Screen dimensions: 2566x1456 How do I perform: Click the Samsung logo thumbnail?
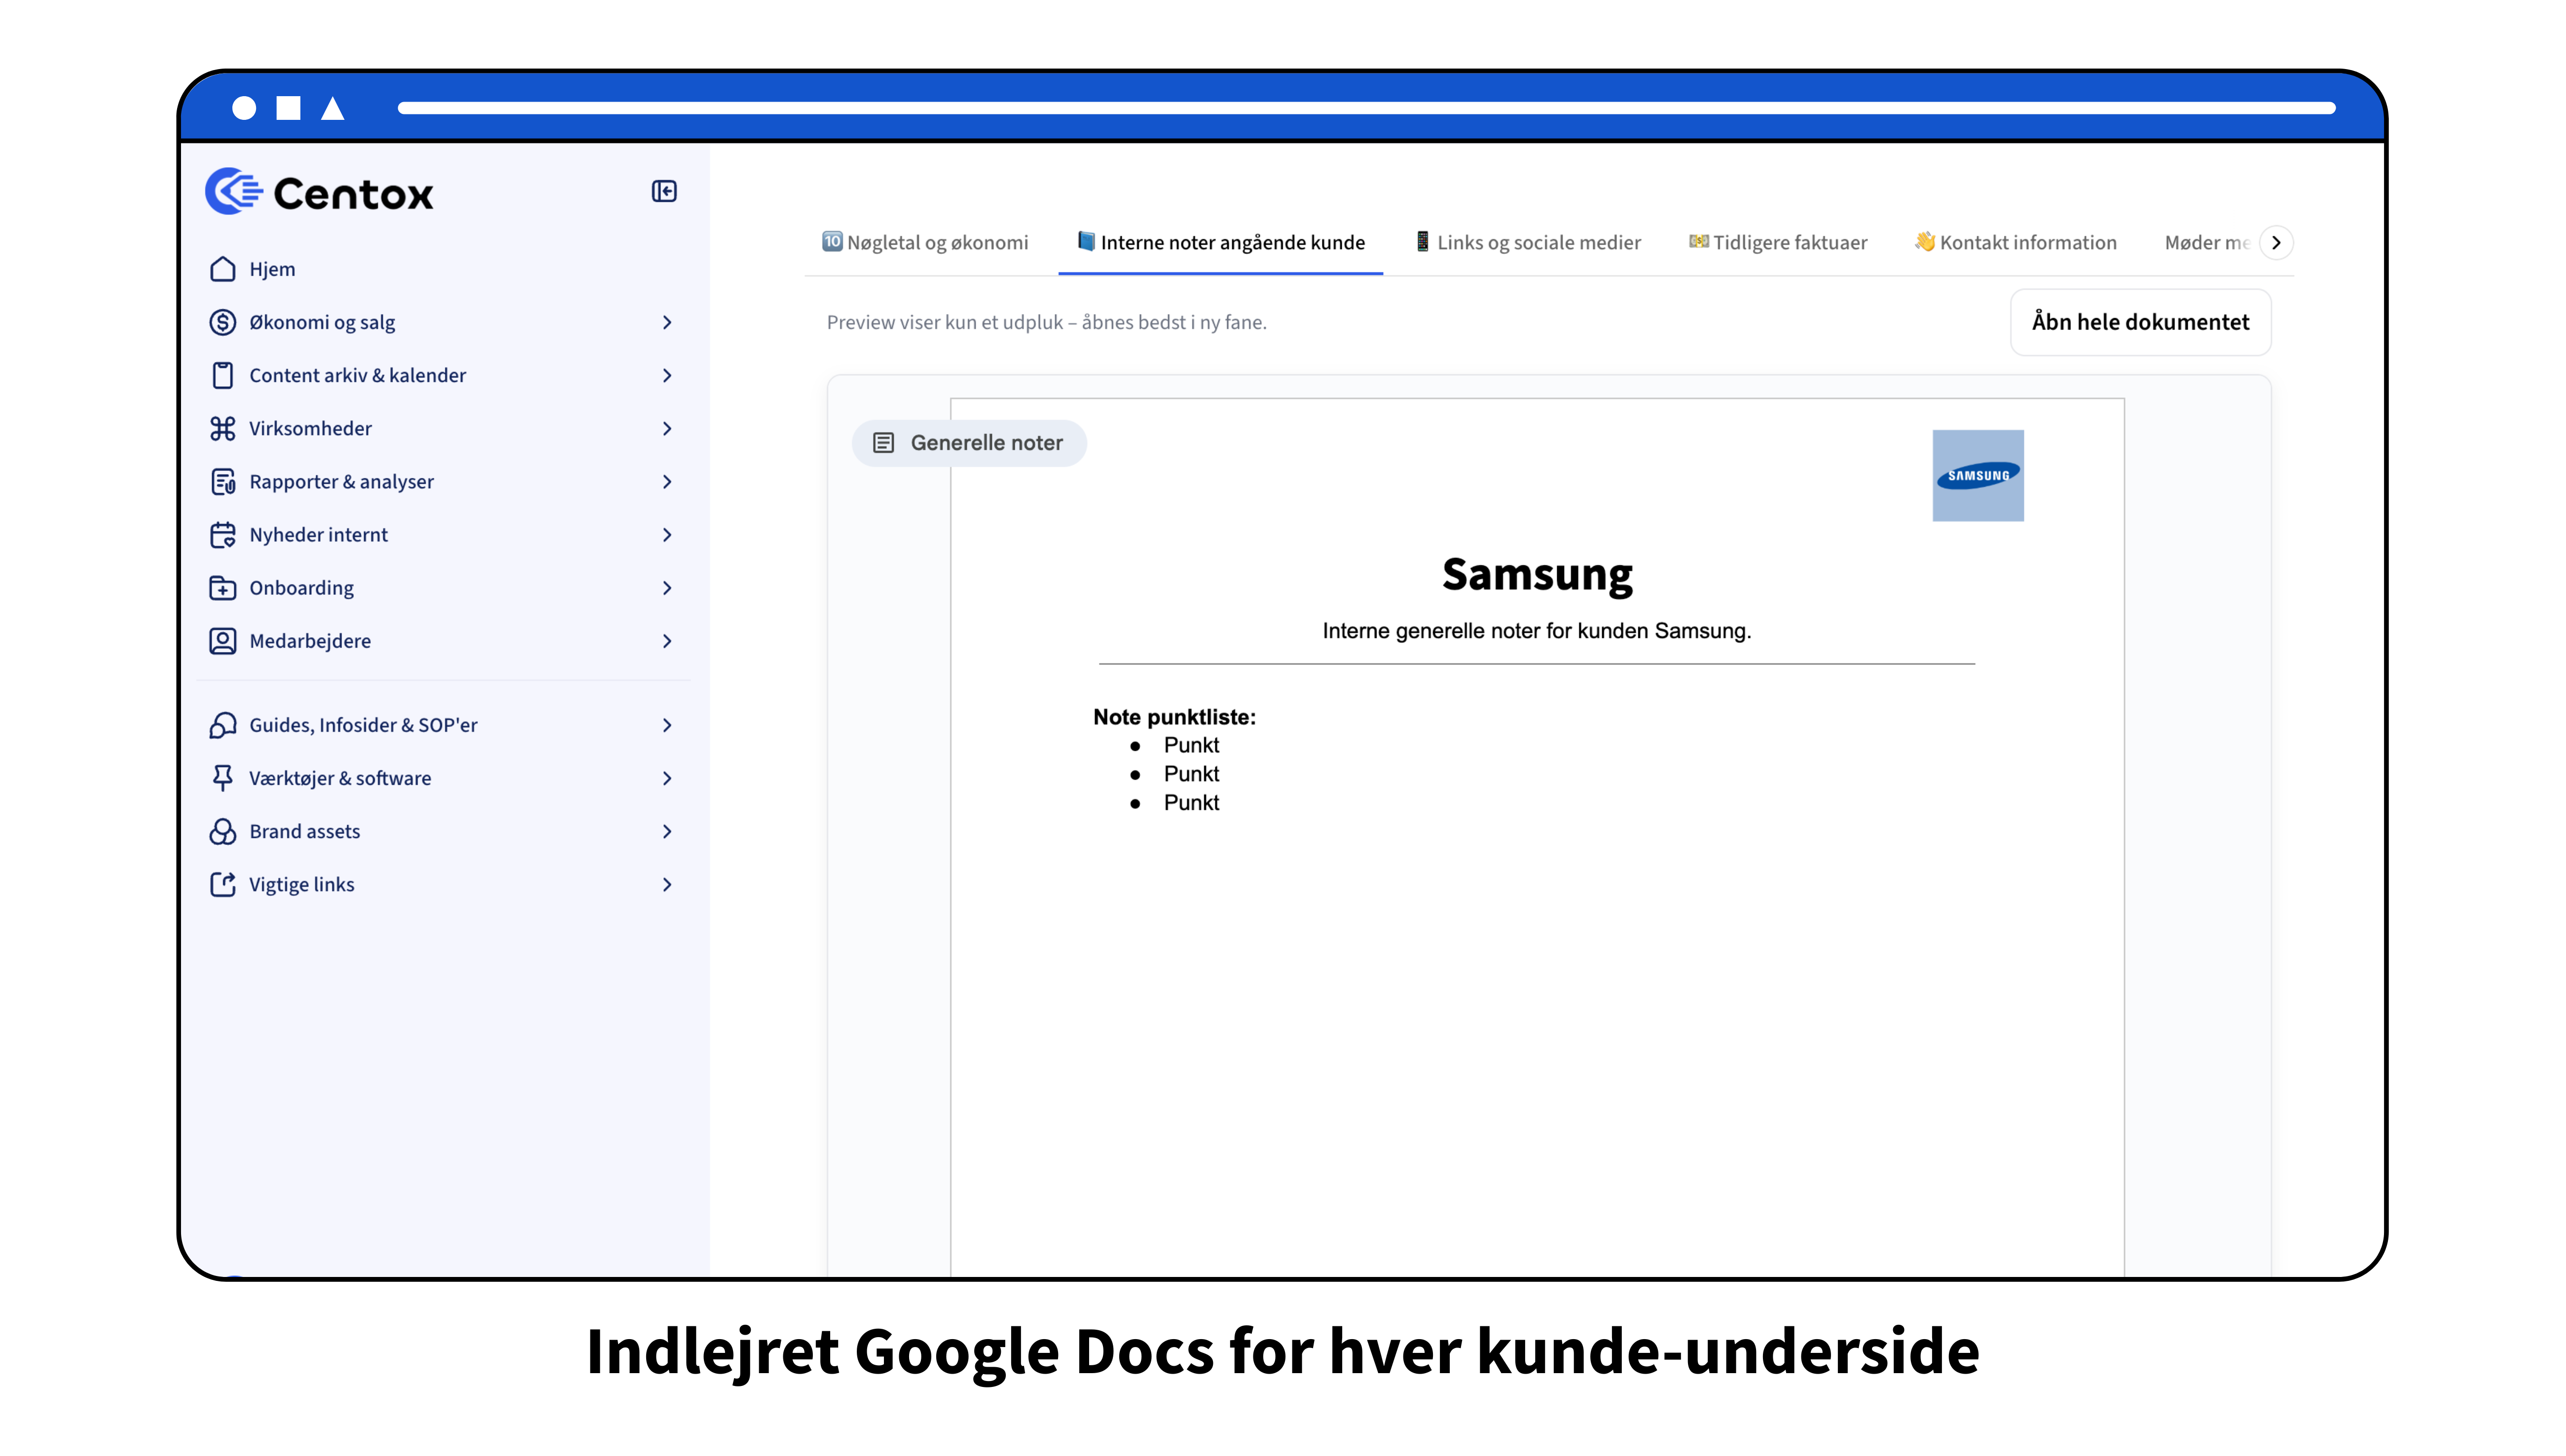point(1977,476)
